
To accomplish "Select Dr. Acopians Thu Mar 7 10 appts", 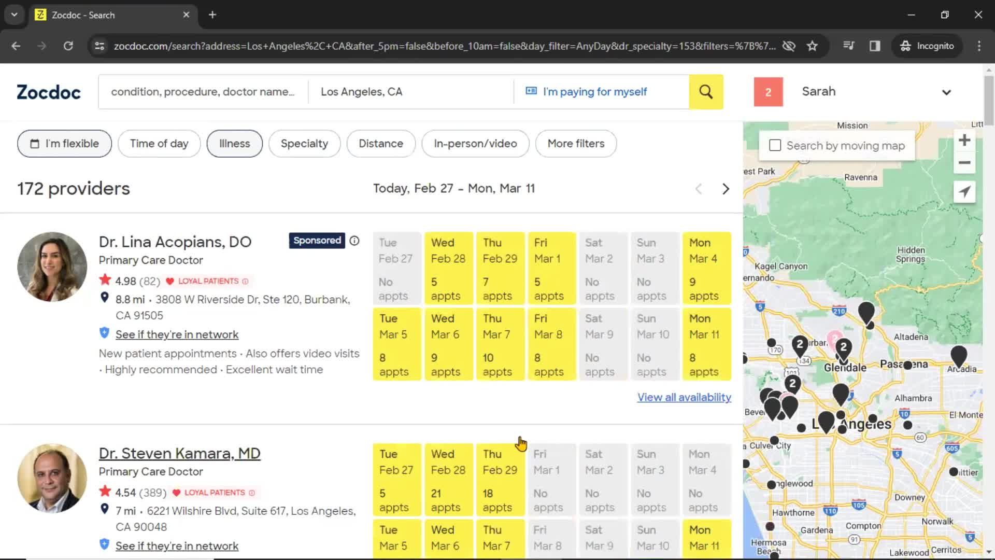I will [500, 344].
